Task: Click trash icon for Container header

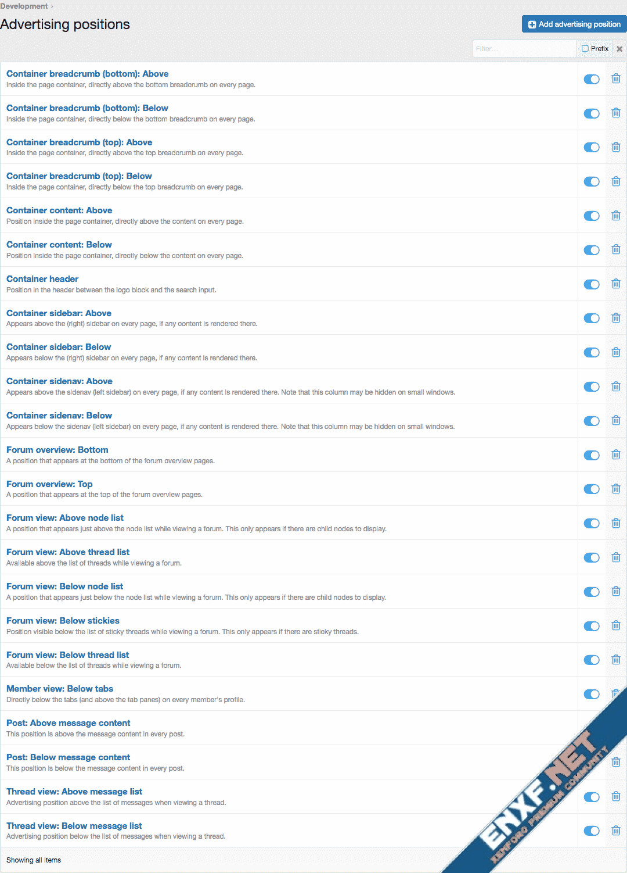Action: [x=616, y=284]
